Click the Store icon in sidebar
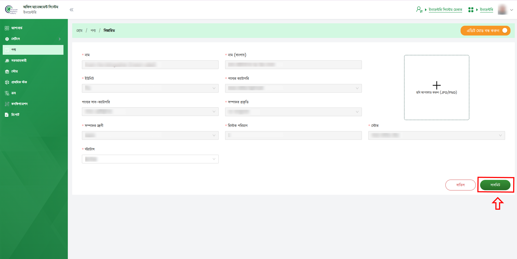 [x=7, y=72]
